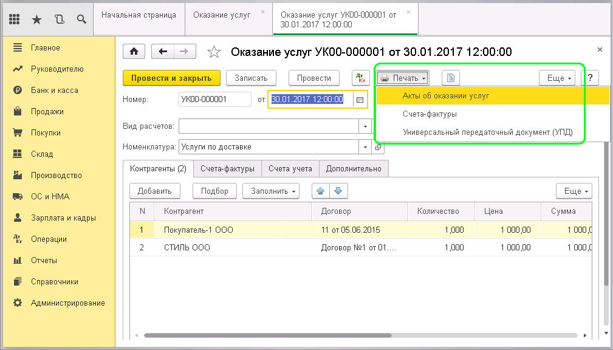Select the 11 от 05.06.2015 contract cell
Viewport: 613px width, 350px height.
pyautogui.click(x=359, y=230)
